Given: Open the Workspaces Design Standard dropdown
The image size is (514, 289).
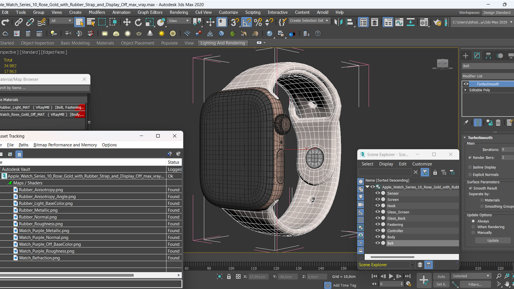Looking at the screenshot, I should tap(497, 13).
